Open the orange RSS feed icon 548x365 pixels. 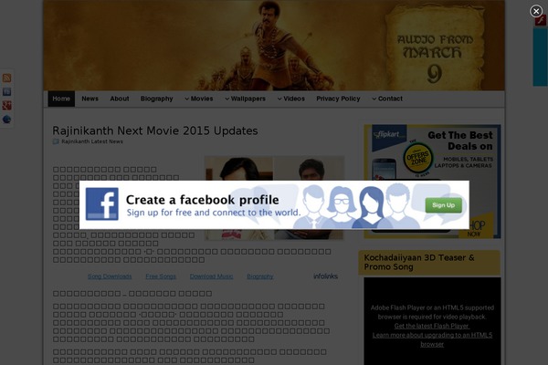coord(6,78)
